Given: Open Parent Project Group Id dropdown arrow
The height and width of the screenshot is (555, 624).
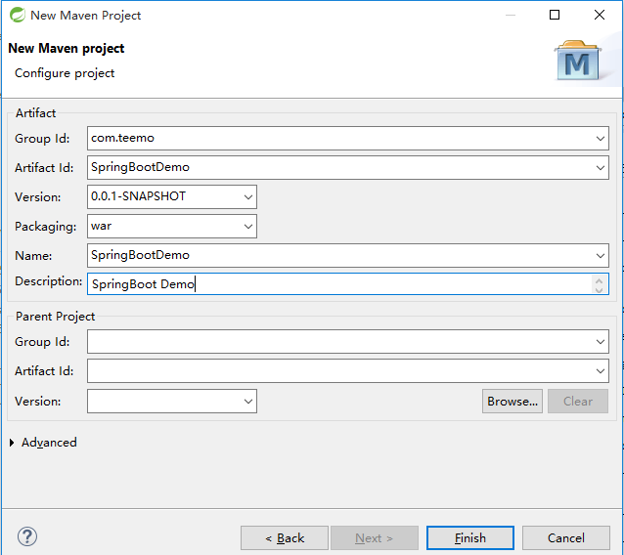Looking at the screenshot, I should pos(601,342).
